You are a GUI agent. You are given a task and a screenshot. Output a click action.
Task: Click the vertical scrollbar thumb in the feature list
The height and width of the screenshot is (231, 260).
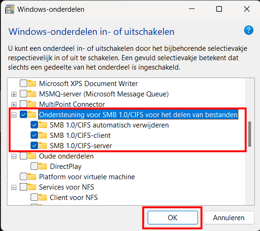250,134
